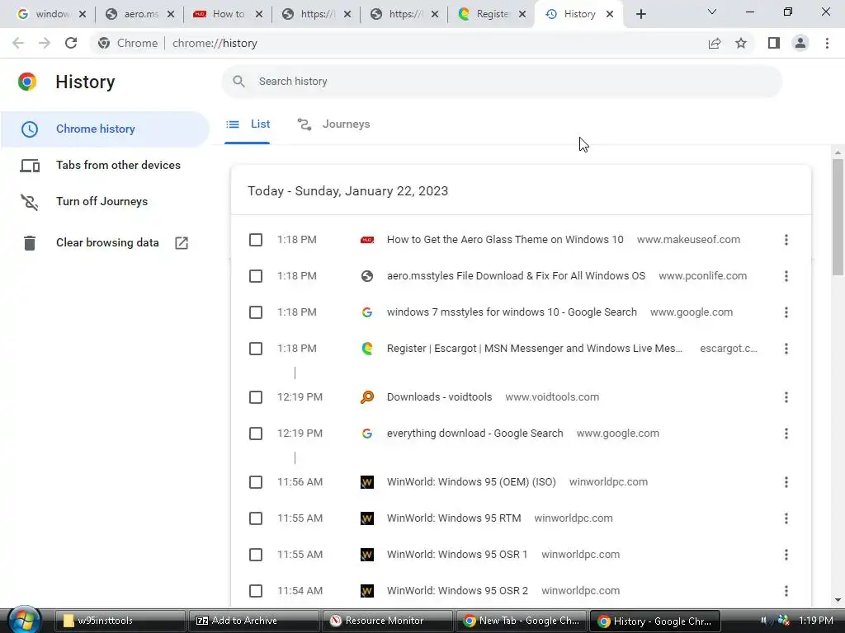
Task: Click the Turn off Journeys icon
Action: (30, 202)
